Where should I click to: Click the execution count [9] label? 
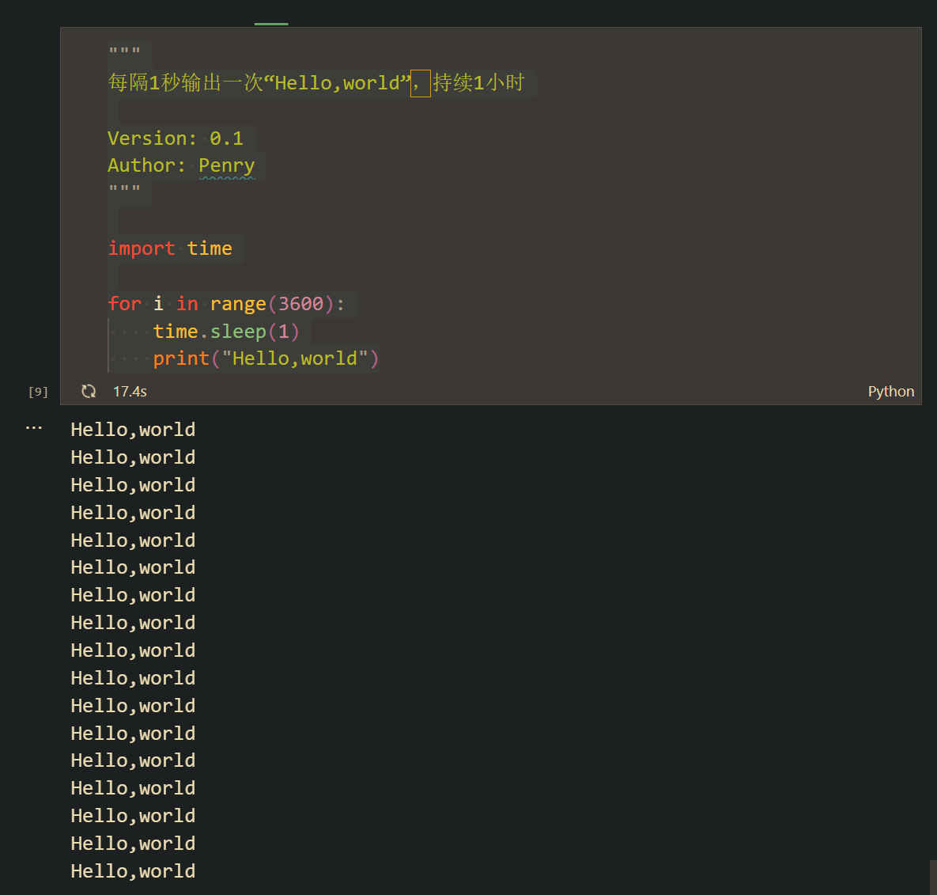tap(38, 392)
